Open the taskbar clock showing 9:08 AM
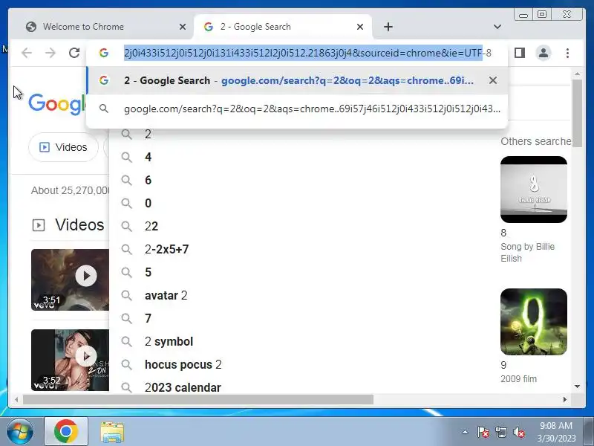Viewport: 594px width, 446px height. click(556, 432)
